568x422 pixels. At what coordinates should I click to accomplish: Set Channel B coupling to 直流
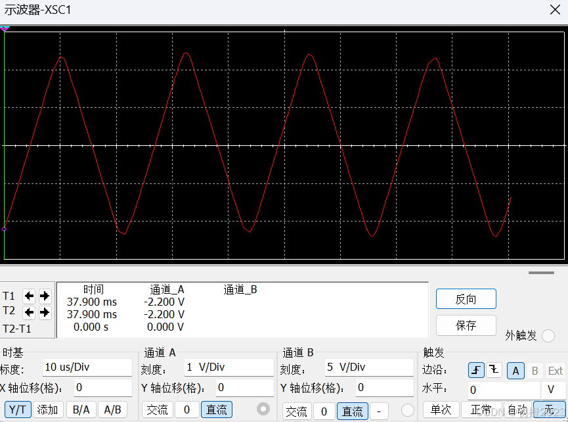coord(353,411)
